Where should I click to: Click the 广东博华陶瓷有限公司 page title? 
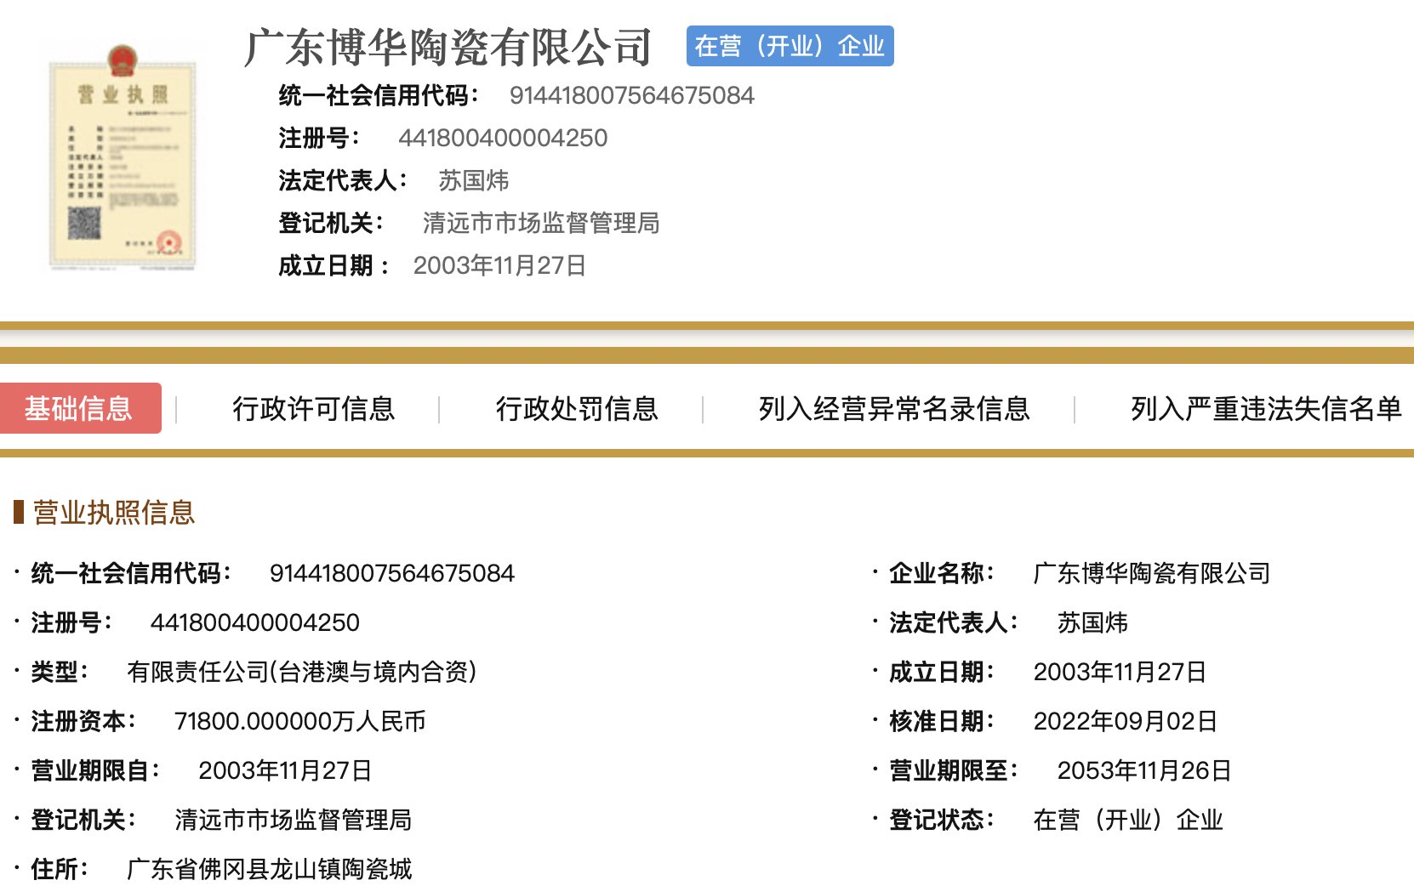[x=448, y=48]
